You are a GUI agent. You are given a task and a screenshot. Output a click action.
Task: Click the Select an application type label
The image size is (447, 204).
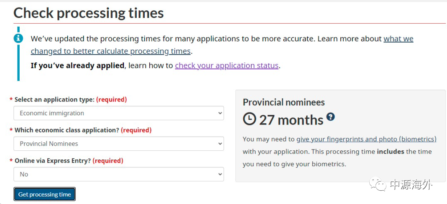(x=54, y=100)
